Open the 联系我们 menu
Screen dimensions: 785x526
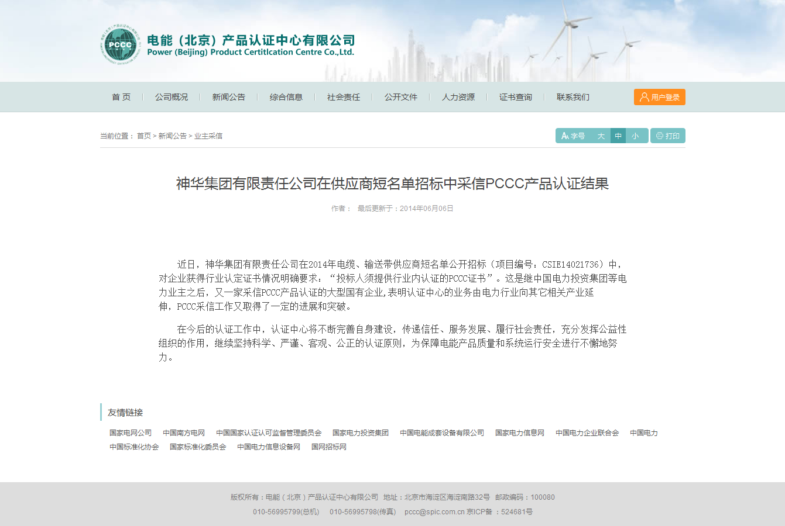tap(573, 97)
